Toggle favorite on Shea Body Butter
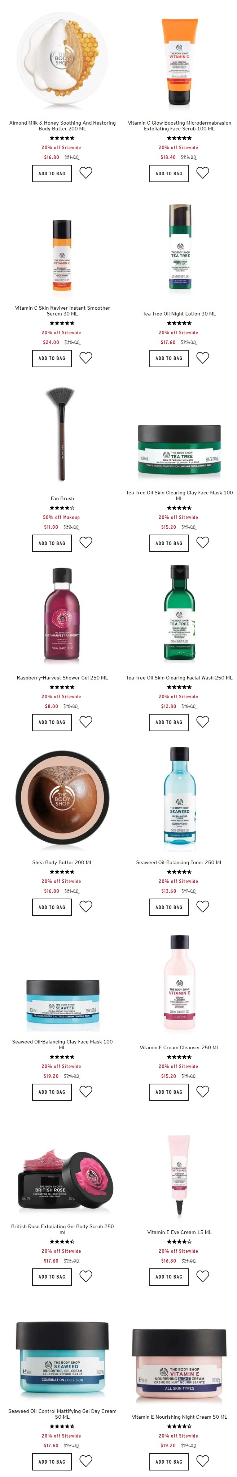 (85, 907)
